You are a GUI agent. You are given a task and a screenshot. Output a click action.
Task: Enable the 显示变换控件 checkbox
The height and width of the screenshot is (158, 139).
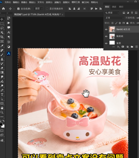click(x=47, y=9)
